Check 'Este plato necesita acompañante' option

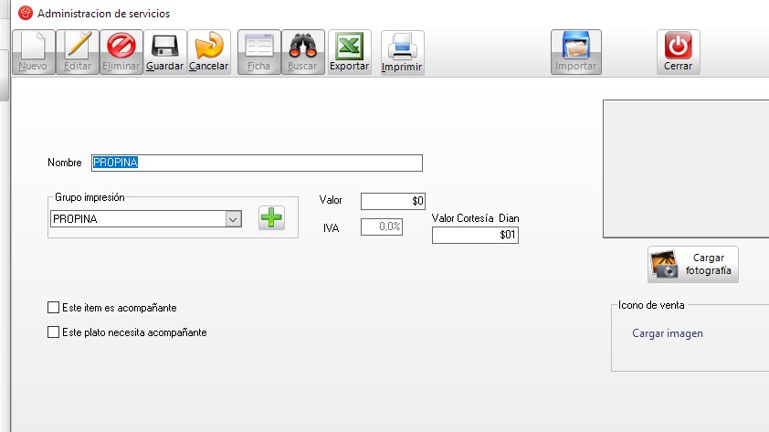[x=53, y=332]
